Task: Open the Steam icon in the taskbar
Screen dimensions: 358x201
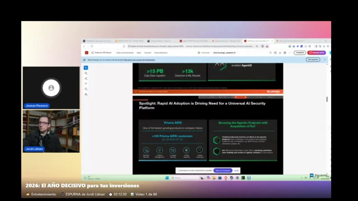Action: [232, 178]
